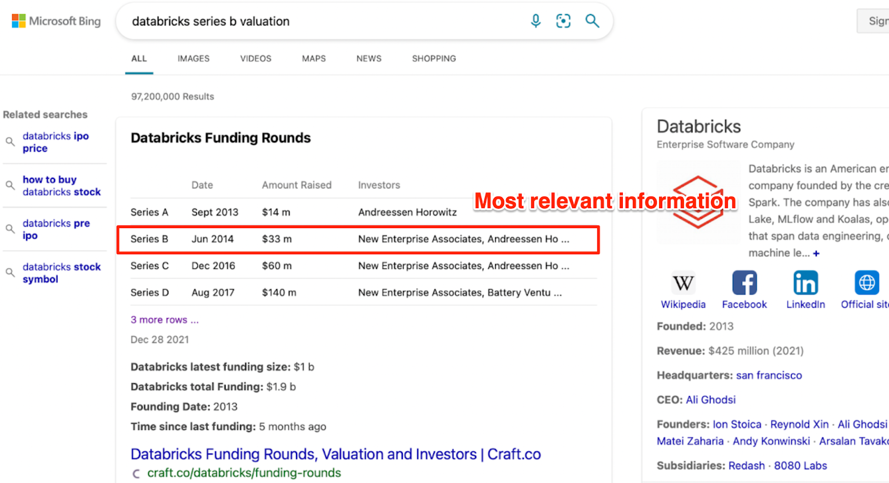889x483 pixels.
Task: Click headquarters link san francisco
Action: pos(769,375)
